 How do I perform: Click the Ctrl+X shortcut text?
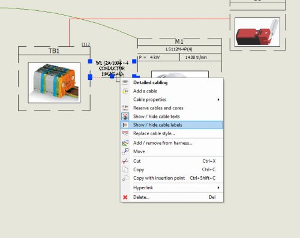[x=209, y=161]
